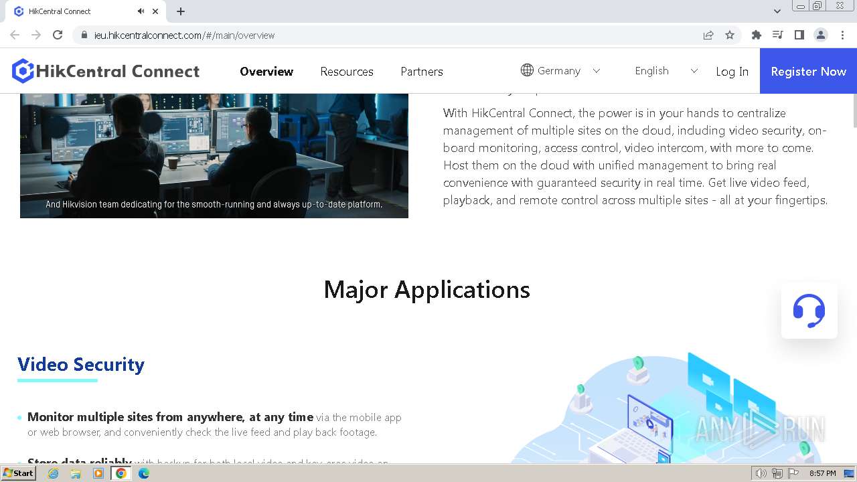Open the Resources navigation menu
This screenshot has width=857, height=482.
[x=347, y=72]
